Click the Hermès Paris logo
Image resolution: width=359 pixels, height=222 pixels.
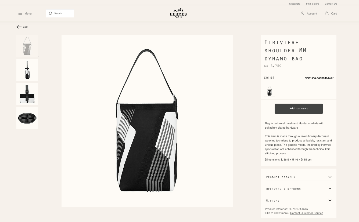tap(178, 13)
